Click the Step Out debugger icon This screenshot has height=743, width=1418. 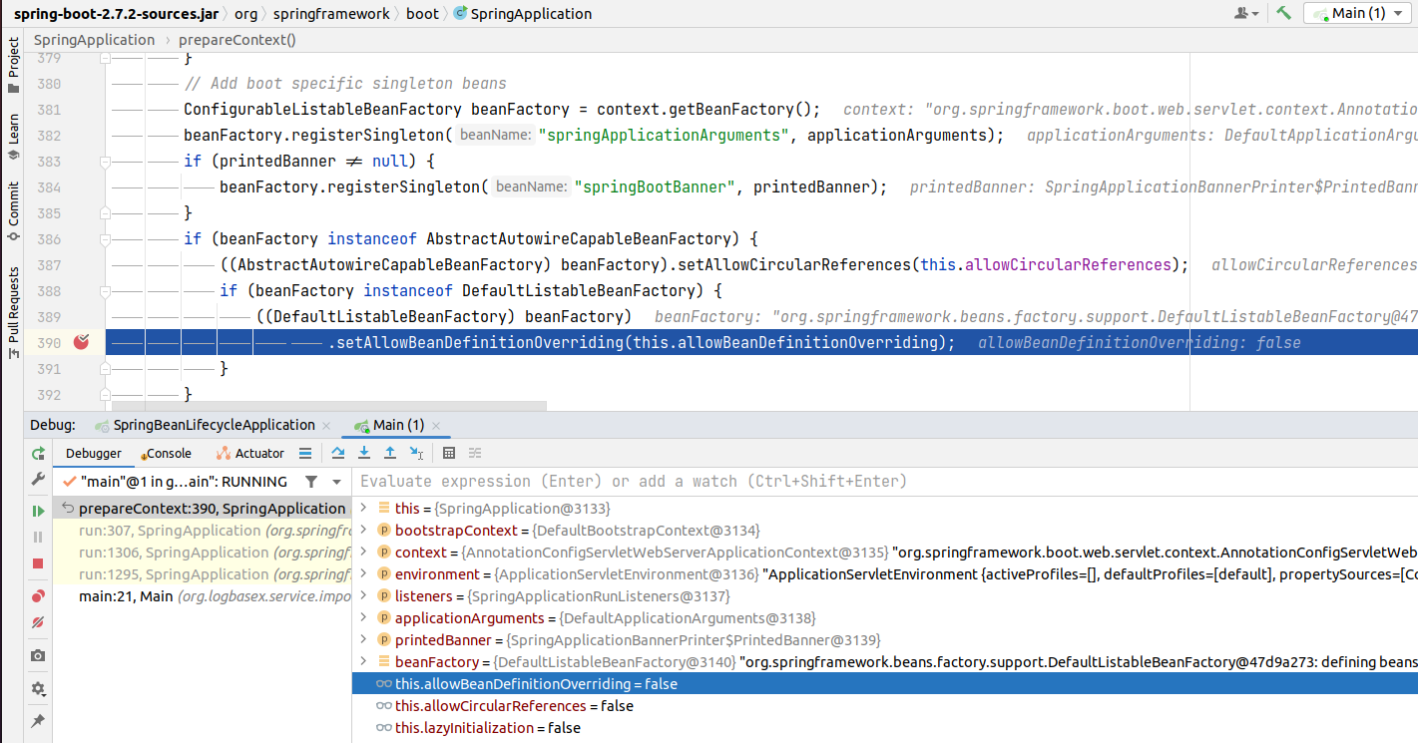pyautogui.click(x=390, y=453)
